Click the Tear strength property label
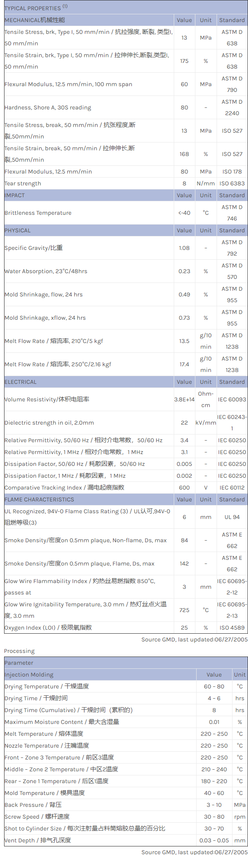248x855 pixels. (23, 183)
